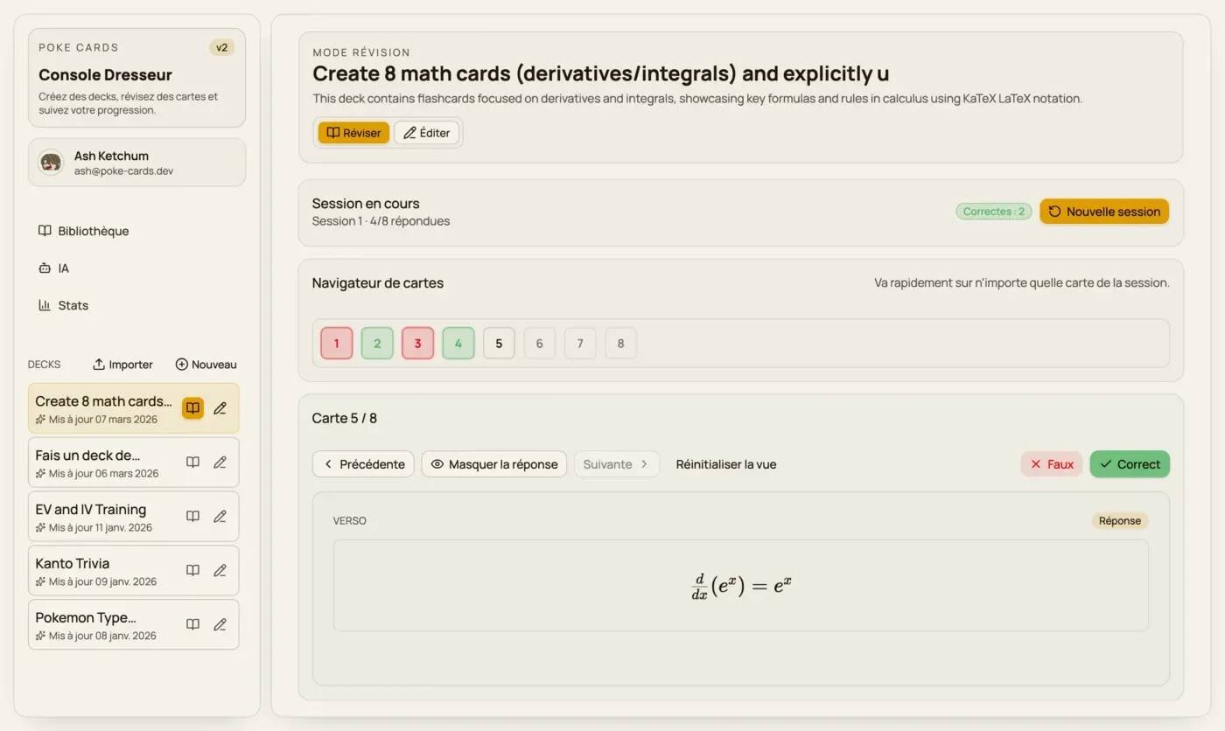1225x731 pixels.
Task: Edit the EV and IV Training deck
Action: point(220,516)
